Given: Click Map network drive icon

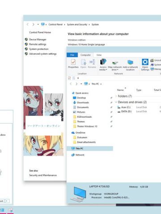Looking at the screenshot, I should point(115,62).
